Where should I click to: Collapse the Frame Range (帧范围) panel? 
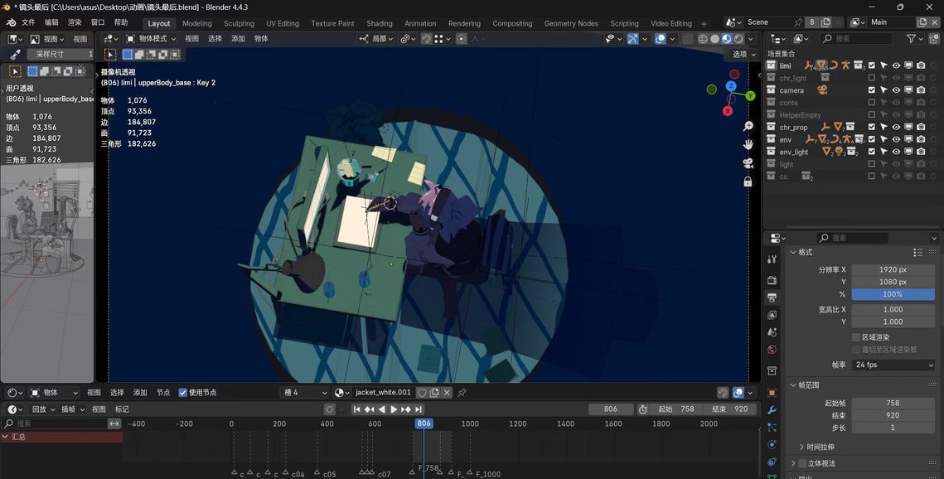click(x=809, y=385)
